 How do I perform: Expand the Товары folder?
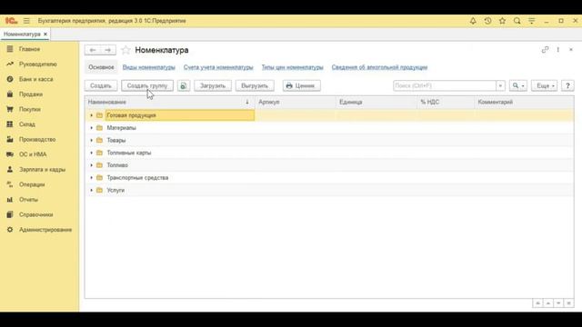click(x=91, y=140)
